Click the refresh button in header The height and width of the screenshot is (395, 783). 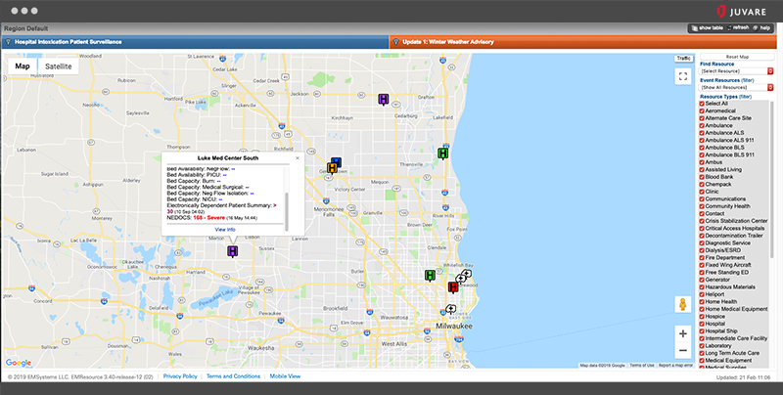[738, 28]
